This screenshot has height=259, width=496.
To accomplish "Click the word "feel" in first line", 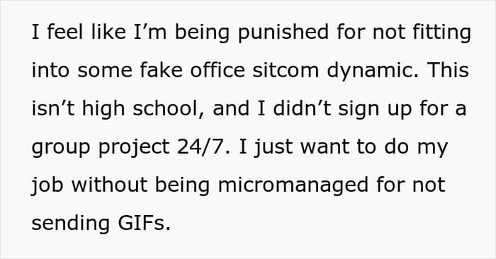I will pyautogui.click(x=65, y=32).
